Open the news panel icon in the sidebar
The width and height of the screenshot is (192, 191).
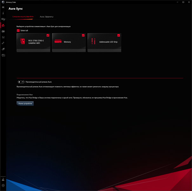tap(3, 55)
